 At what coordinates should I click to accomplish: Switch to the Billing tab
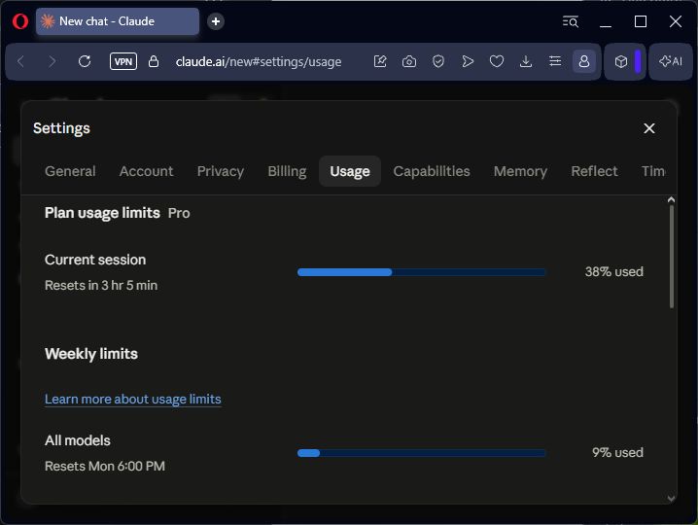287,171
